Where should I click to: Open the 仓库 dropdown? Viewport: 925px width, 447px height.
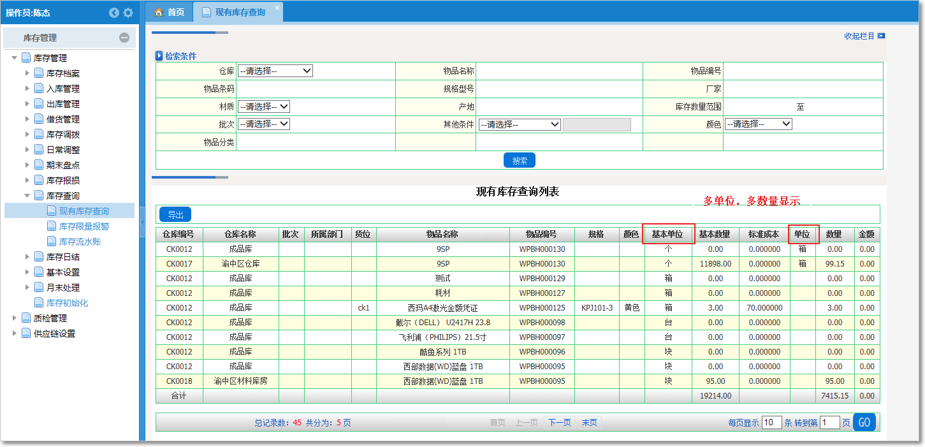pyautogui.click(x=275, y=71)
